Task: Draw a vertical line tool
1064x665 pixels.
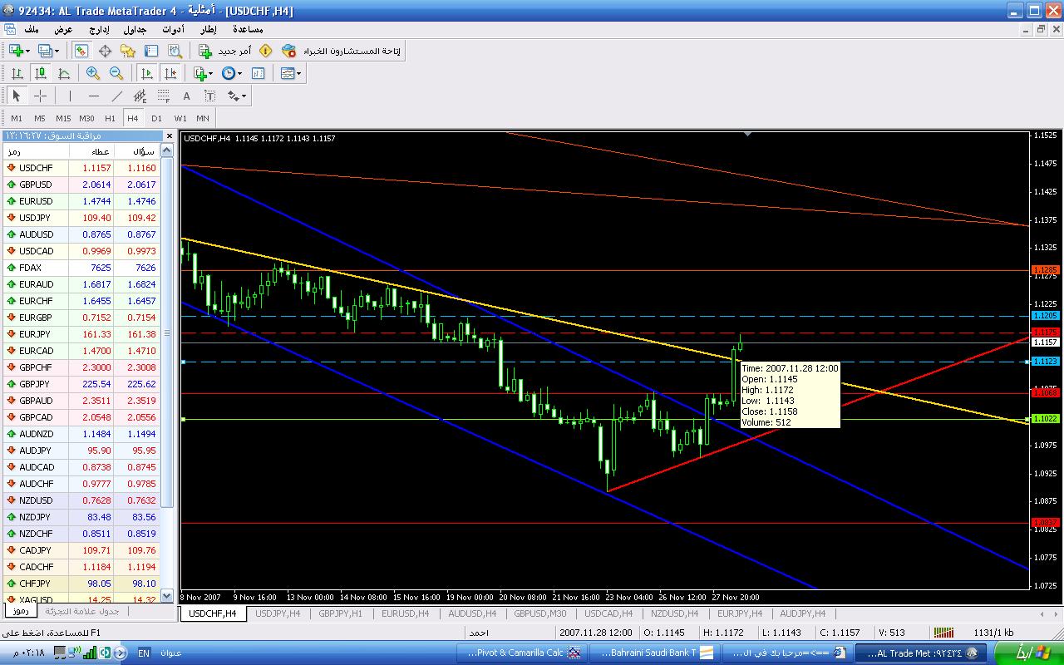Action: [70, 96]
